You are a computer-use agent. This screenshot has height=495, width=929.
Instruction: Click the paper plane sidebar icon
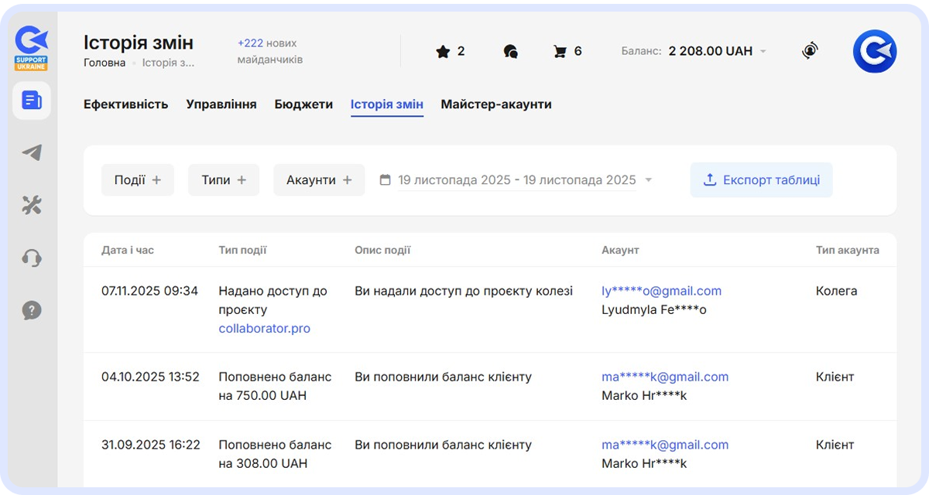coord(32,153)
